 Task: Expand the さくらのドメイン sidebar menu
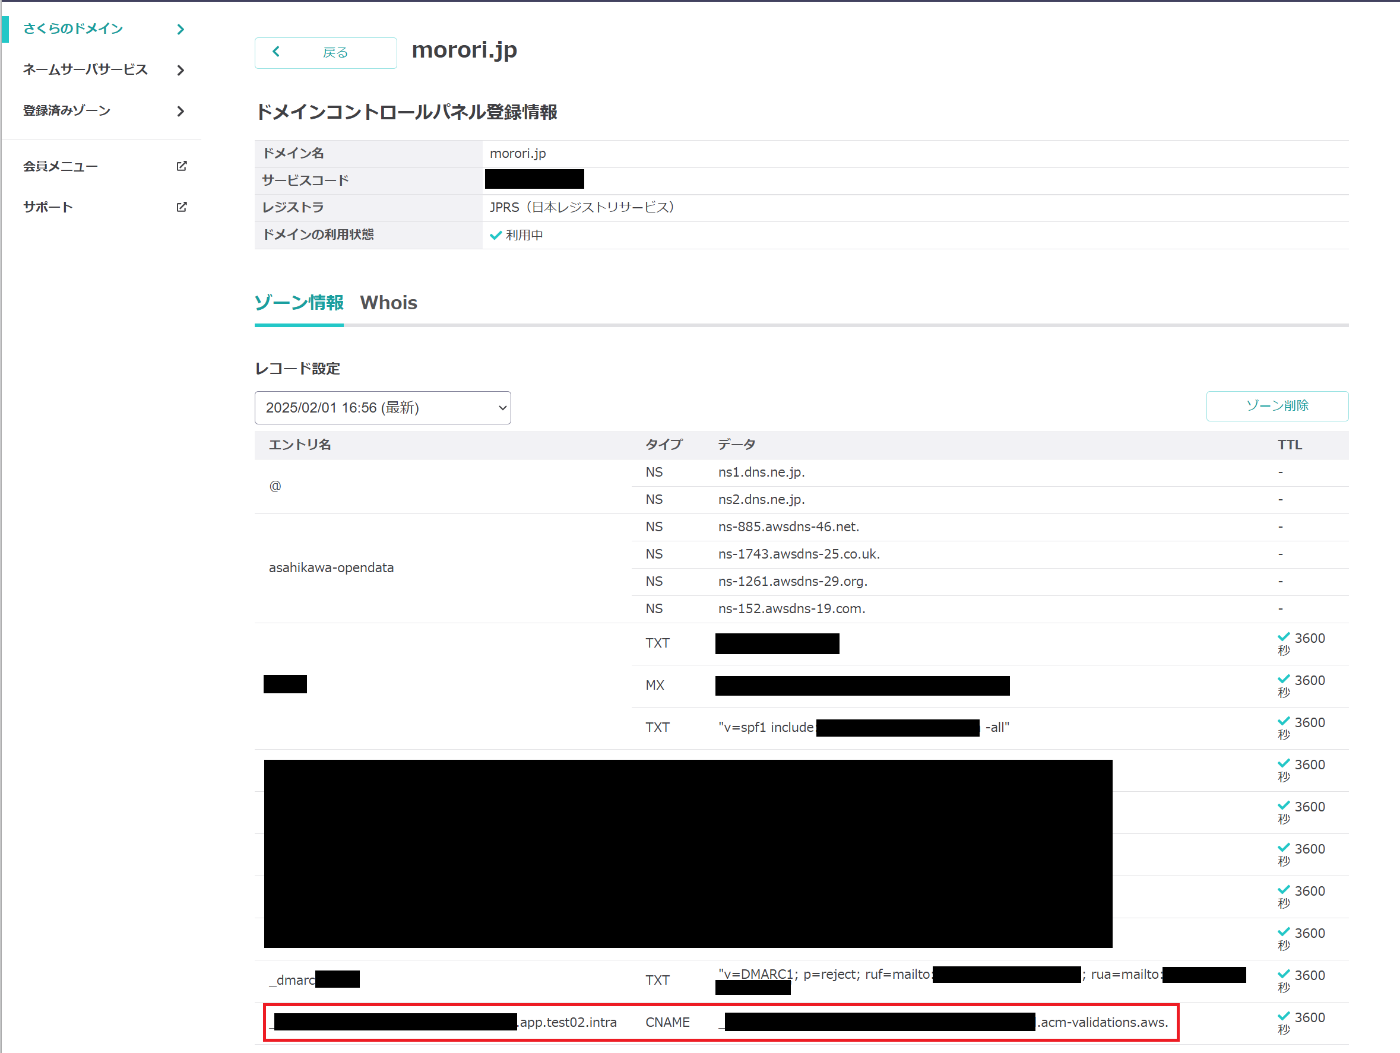73,29
